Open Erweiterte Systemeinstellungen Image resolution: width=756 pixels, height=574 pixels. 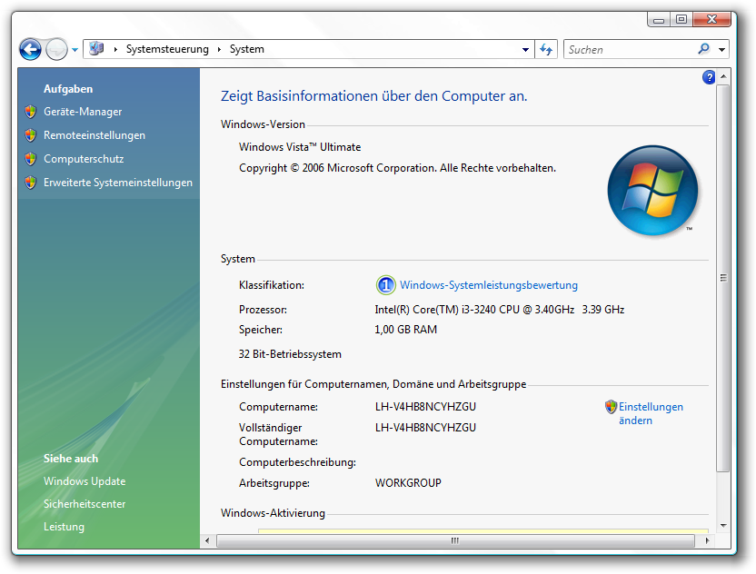click(118, 183)
